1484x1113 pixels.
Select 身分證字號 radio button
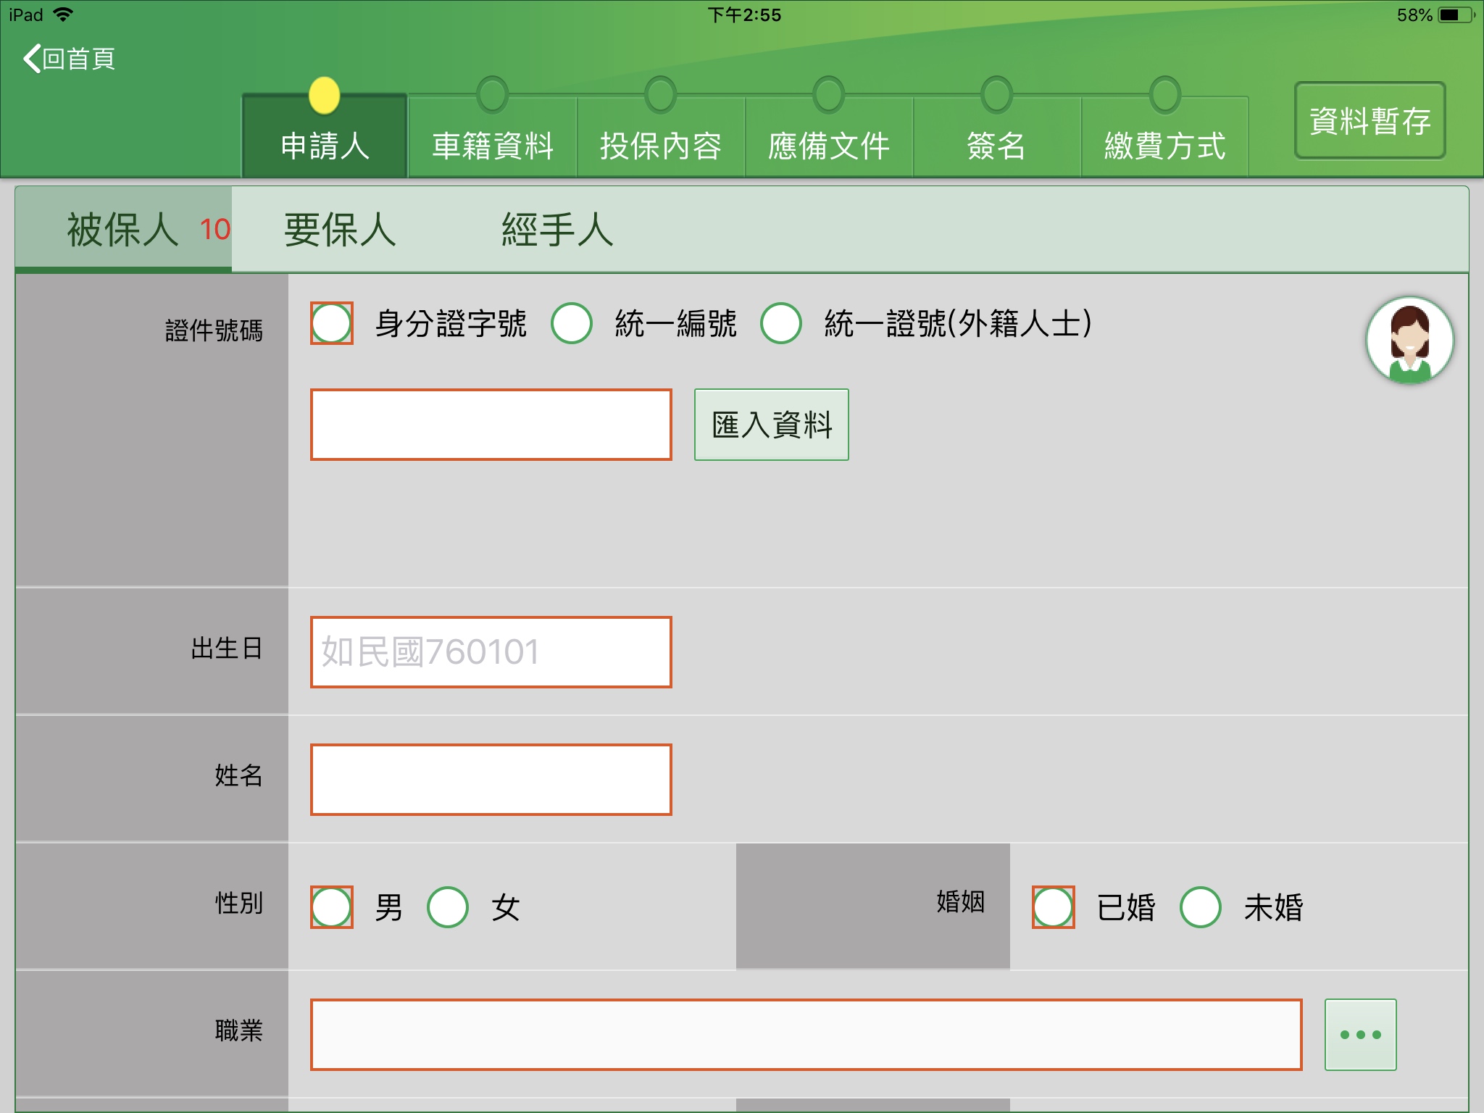click(x=332, y=323)
